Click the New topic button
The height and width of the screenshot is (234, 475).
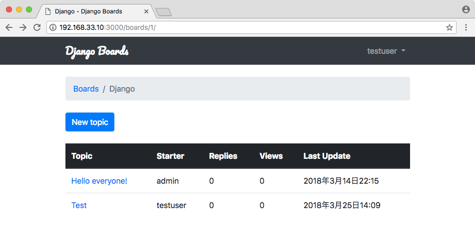pyautogui.click(x=90, y=122)
